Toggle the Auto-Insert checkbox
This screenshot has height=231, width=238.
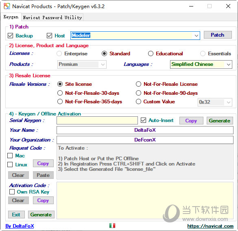tap(144, 120)
